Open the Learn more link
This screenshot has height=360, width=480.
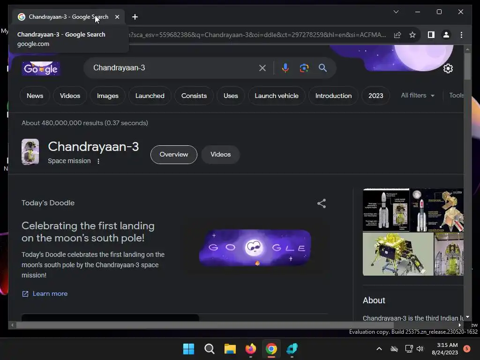(45, 294)
